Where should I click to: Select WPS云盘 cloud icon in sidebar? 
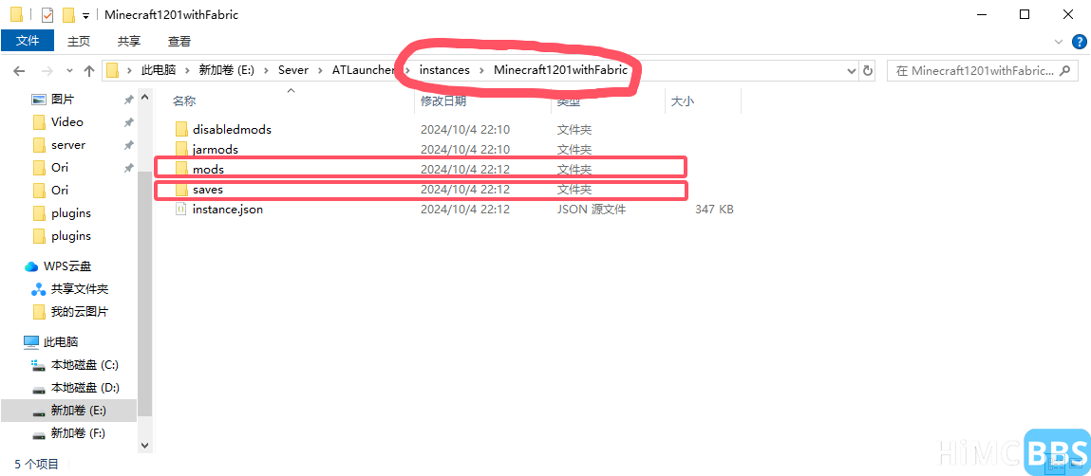pos(31,266)
